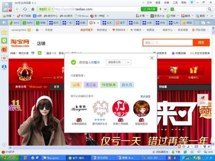Click the golden crown shop logo
The image size is (215, 161).
tap(25, 72)
